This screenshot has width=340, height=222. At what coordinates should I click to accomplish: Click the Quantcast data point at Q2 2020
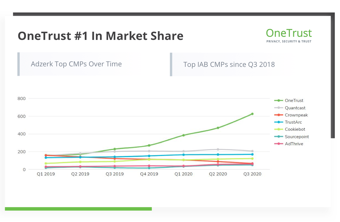pos(218,149)
